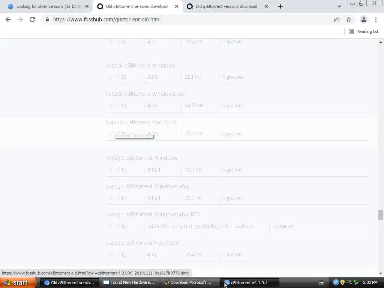Open Signature for the RC 24.6 MB row
The height and width of the screenshot is (288, 384).
click(283, 226)
